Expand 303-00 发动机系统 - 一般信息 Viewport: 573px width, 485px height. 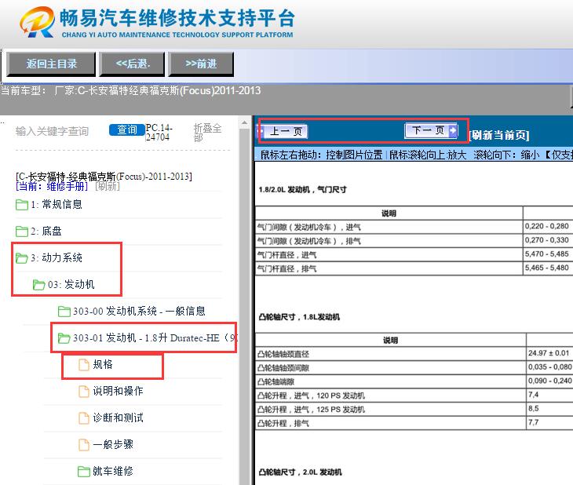(x=139, y=311)
